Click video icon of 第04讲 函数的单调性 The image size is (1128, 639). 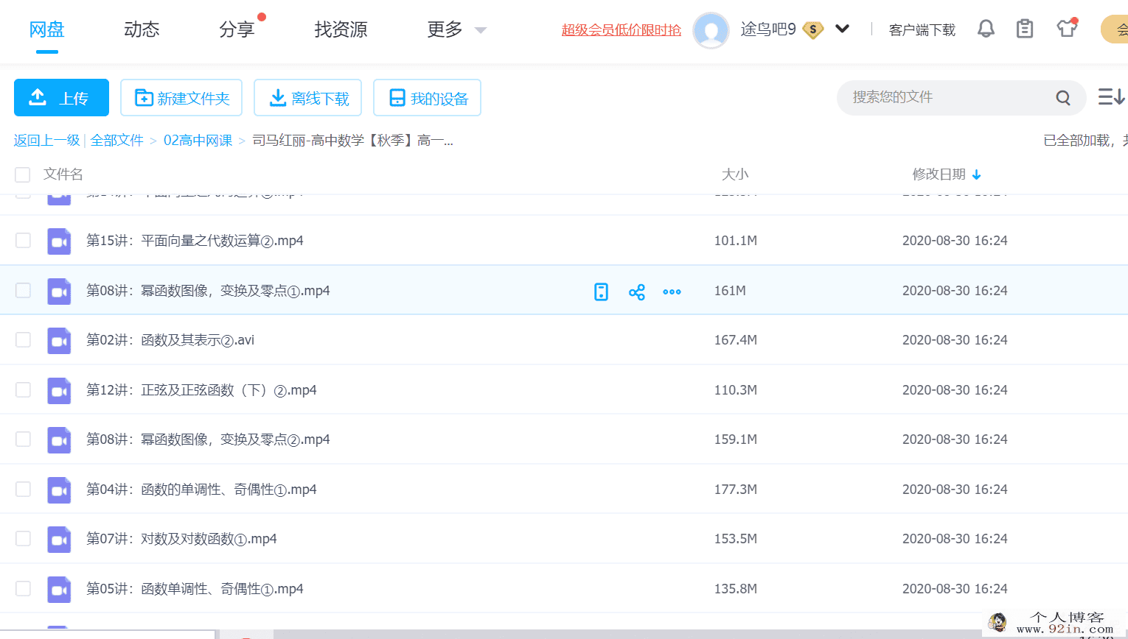[59, 490]
